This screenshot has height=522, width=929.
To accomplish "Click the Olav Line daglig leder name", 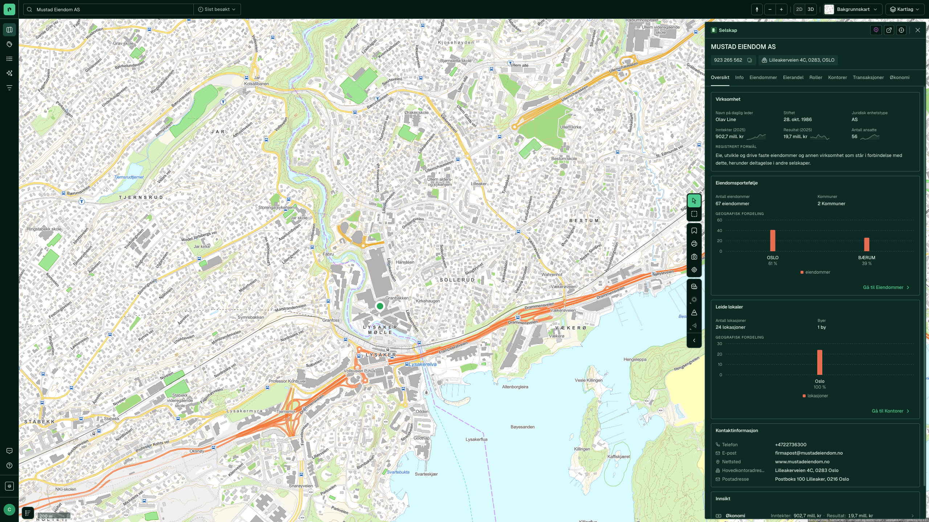I will pos(726,120).
